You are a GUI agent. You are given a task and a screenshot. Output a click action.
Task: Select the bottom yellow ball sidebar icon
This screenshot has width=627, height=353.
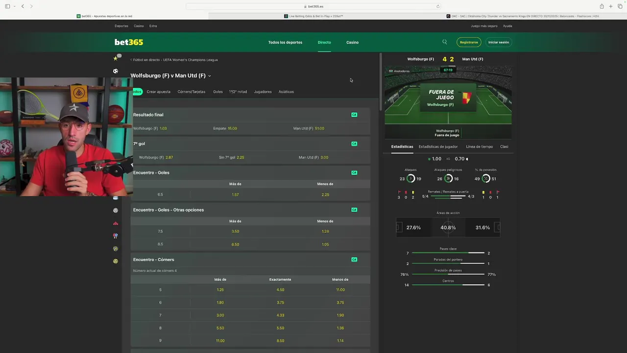click(x=116, y=261)
